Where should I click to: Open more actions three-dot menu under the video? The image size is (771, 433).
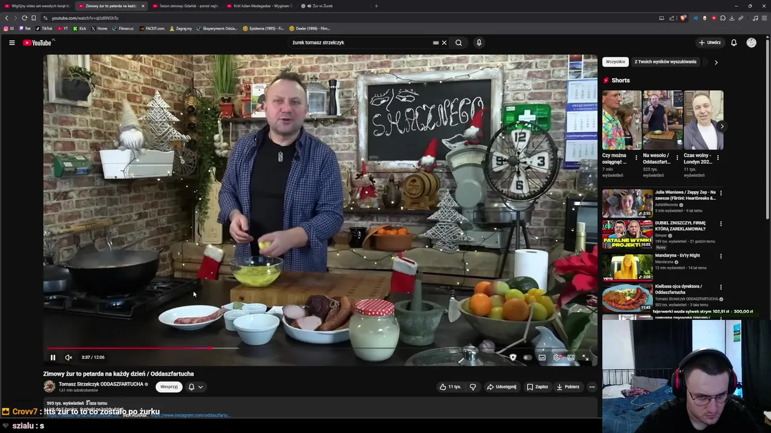point(592,387)
